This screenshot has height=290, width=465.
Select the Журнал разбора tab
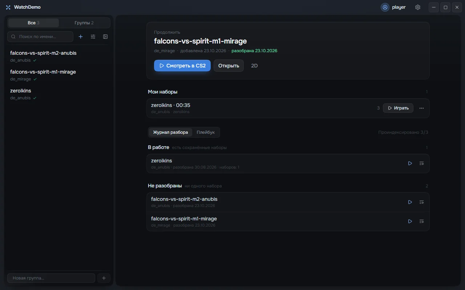tap(170, 132)
